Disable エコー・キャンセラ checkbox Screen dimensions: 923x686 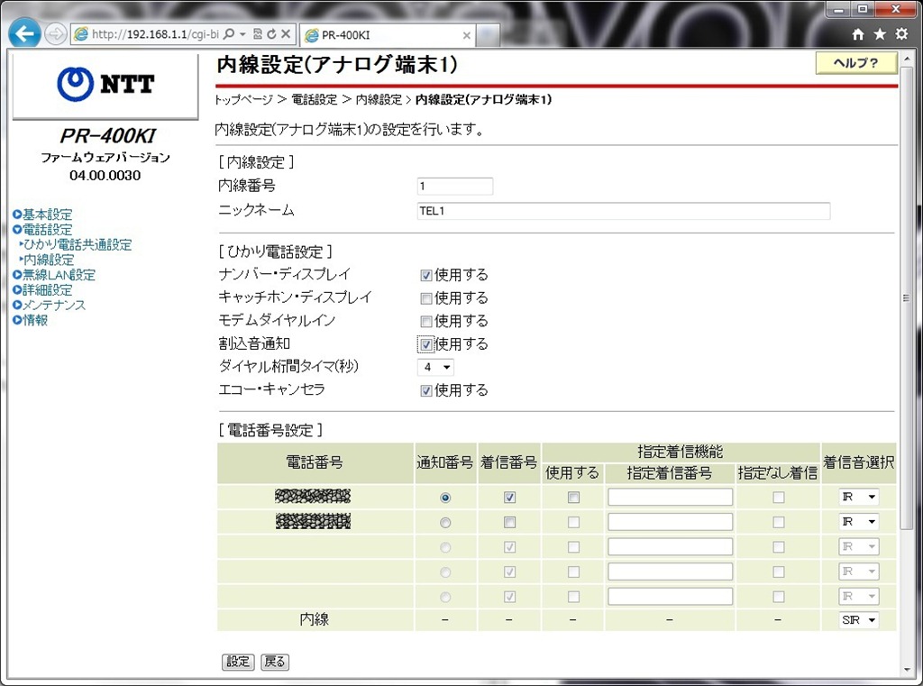[426, 391]
